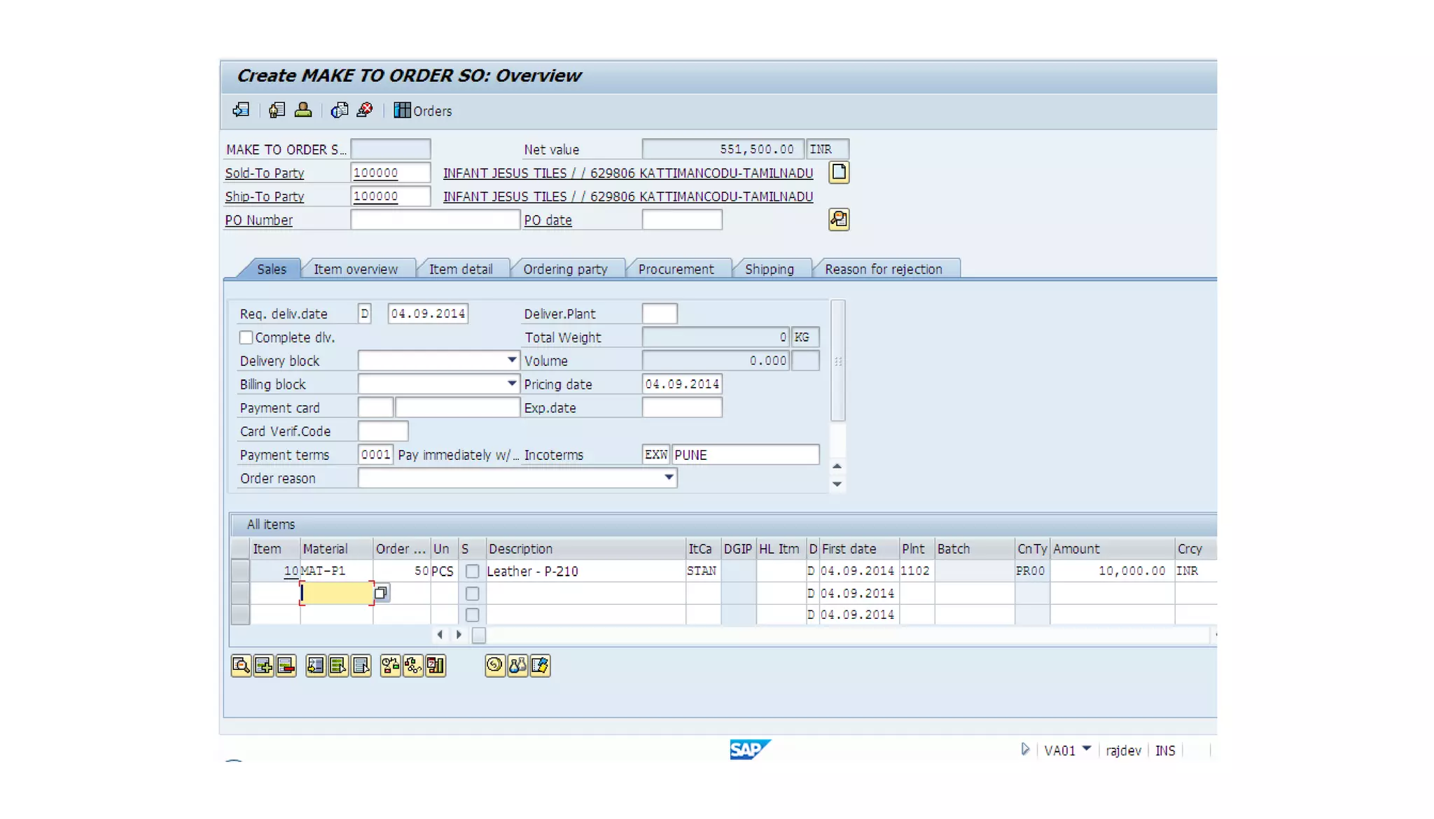
Task: Click the horizontal scrollbar thumb of item table
Action: 478,635
